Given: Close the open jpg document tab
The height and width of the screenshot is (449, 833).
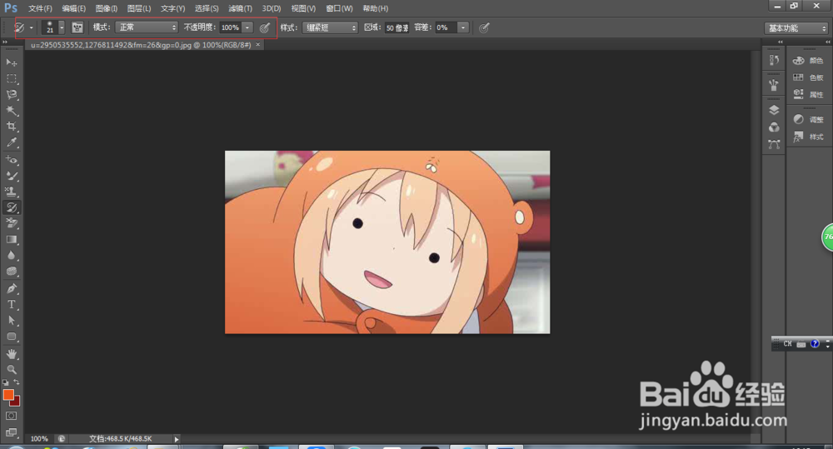Looking at the screenshot, I should point(258,45).
